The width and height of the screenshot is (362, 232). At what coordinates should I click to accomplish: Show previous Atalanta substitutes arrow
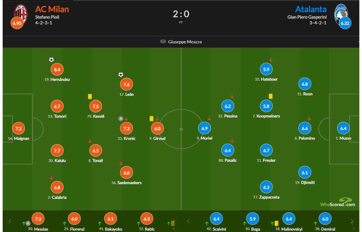tap(188, 221)
